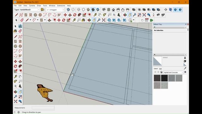Select the Intersect solid tool

point(139,10)
